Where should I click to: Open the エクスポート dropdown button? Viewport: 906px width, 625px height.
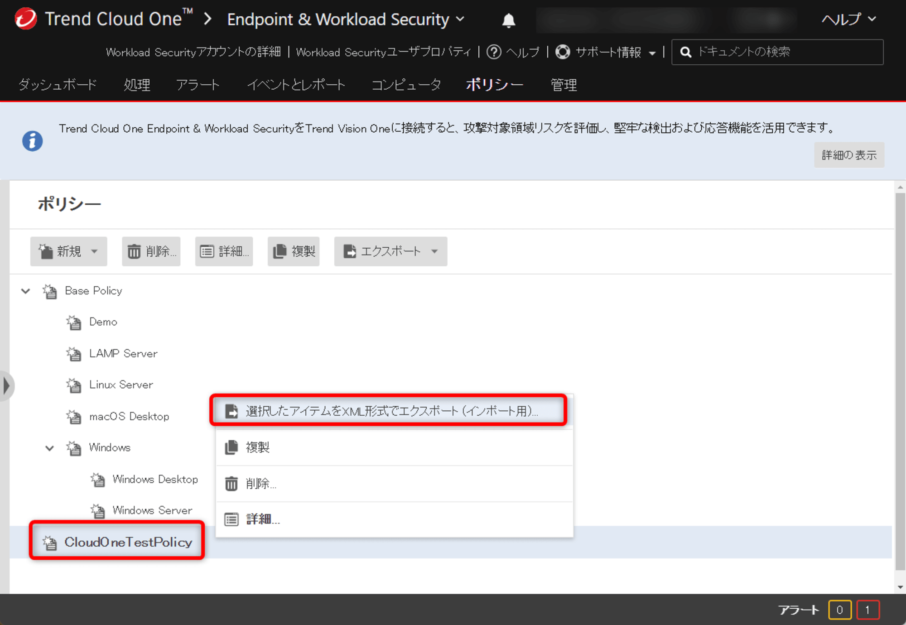(x=390, y=251)
